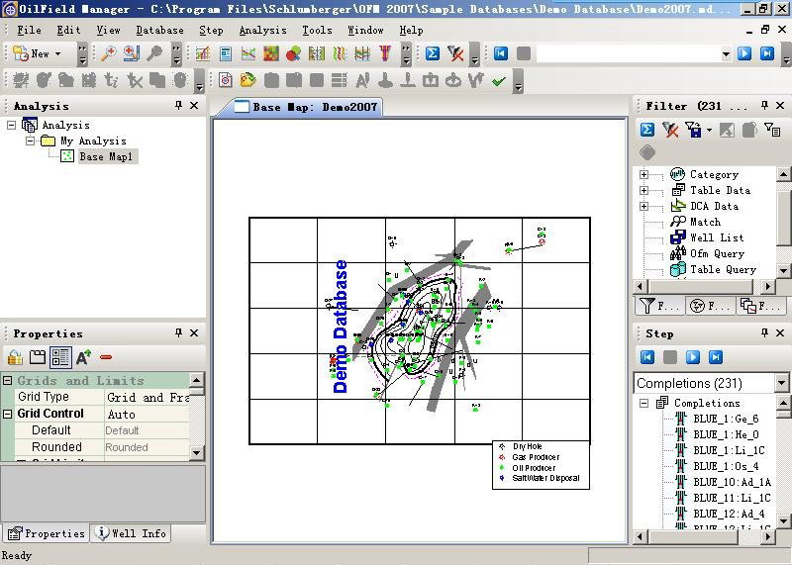792x565 pixels.
Task: Collapse the Analysis root tree node
Action: (12, 125)
